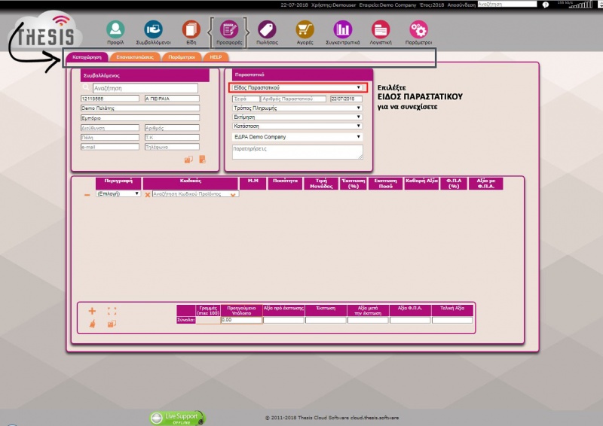
Task: Switch to the HELP tab
Action: [216, 56]
